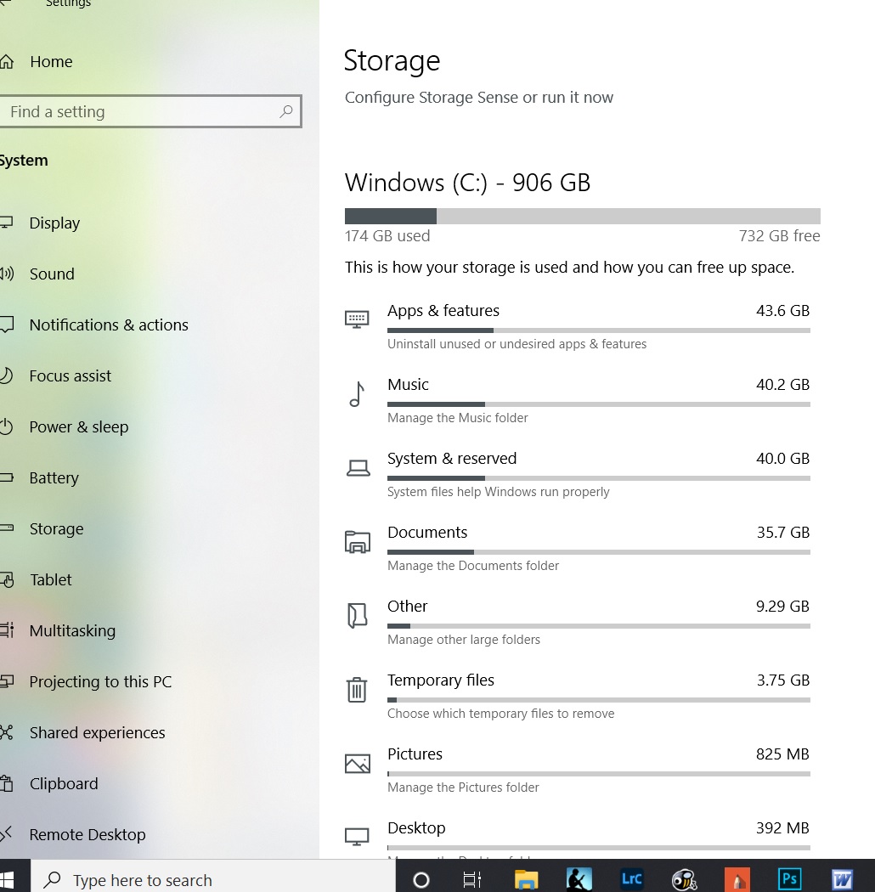Focus the Find a setting search box
Viewport: 875px width, 892px height.
pos(150,111)
